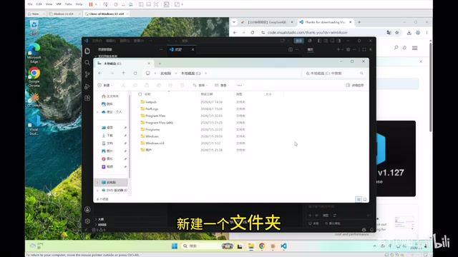Open VMware Edit menu

click(39, 4)
